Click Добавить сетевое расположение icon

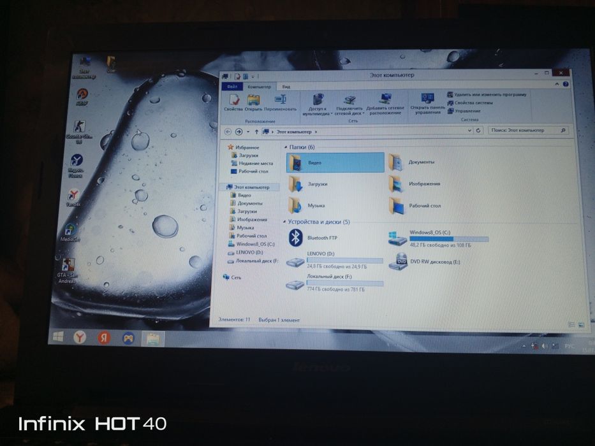coord(385,104)
